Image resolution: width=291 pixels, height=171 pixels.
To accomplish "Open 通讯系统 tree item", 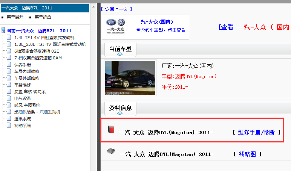I will coord(23,119).
